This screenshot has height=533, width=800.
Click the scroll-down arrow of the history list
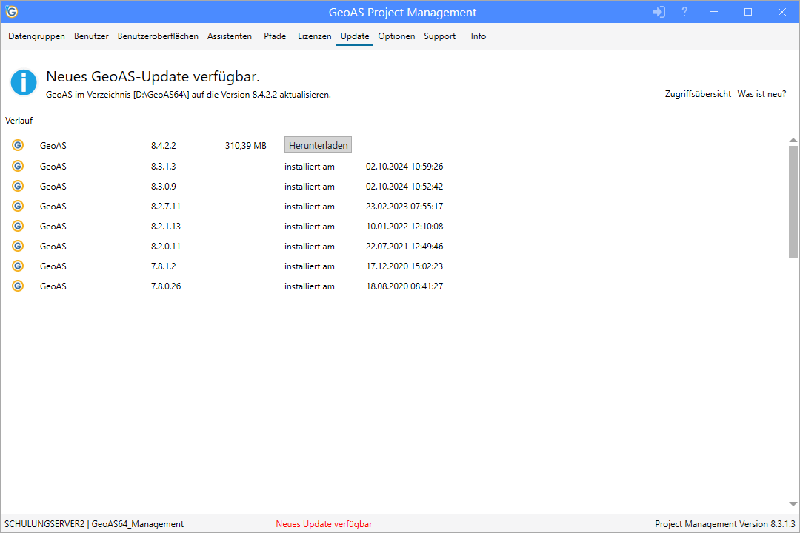click(793, 504)
